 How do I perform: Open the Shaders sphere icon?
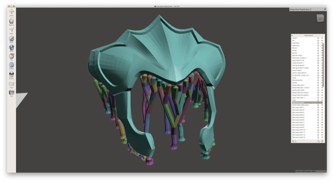(11, 74)
